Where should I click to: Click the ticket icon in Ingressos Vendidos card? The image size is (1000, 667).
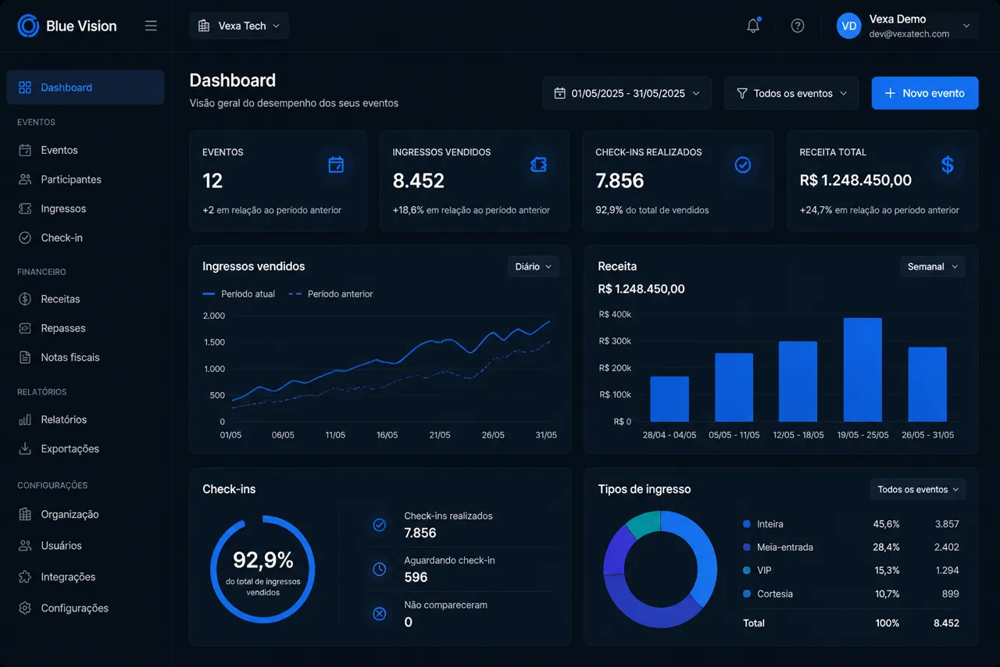click(538, 164)
